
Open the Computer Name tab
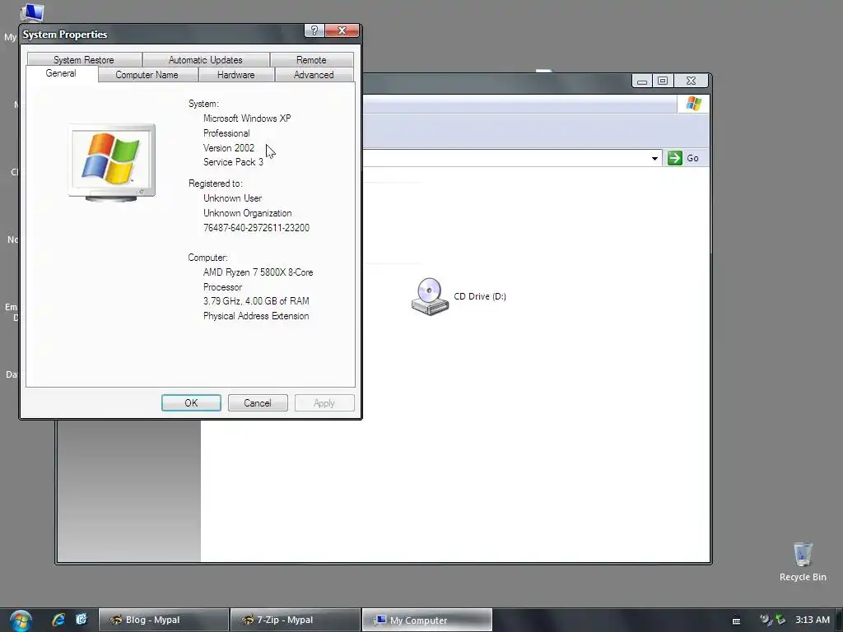(147, 75)
